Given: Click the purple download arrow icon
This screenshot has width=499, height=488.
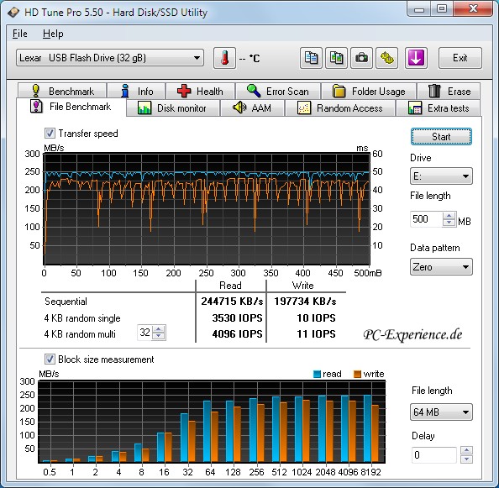Looking at the screenshot, I should pyautogui.click(x=416, y=58).
